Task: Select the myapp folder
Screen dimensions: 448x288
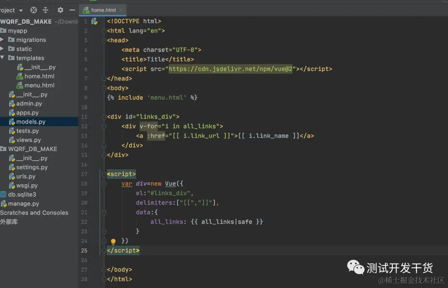Action: [x=17, y=31]
